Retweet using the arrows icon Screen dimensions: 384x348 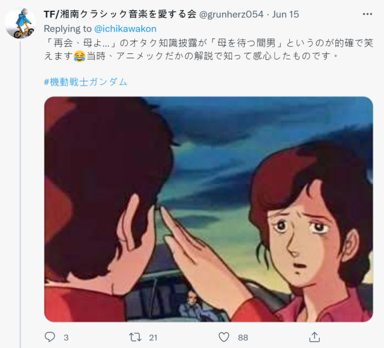tap(135, 337)
